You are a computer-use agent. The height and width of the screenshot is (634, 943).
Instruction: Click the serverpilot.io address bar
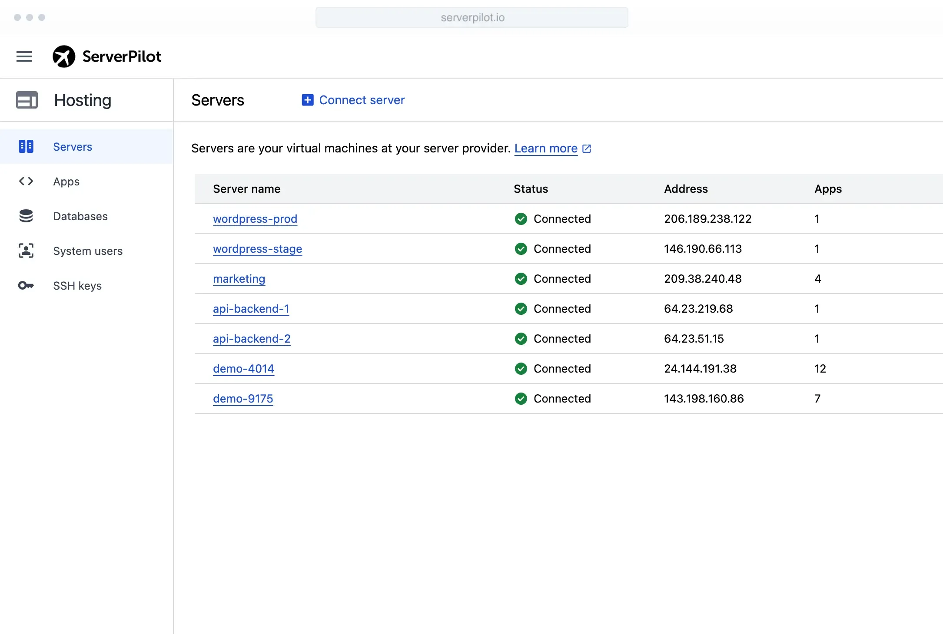472,17
